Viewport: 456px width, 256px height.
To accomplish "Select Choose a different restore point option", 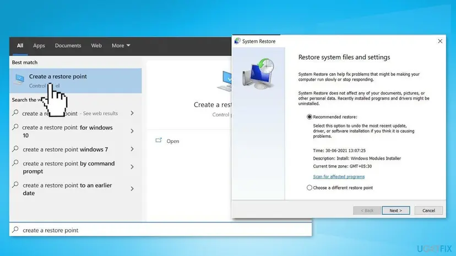I will click(310, 187).
